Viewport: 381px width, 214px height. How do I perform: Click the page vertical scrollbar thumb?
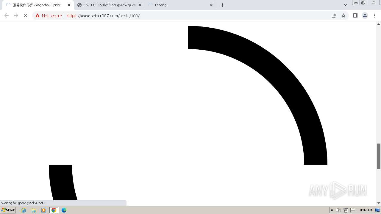[379, 156]
